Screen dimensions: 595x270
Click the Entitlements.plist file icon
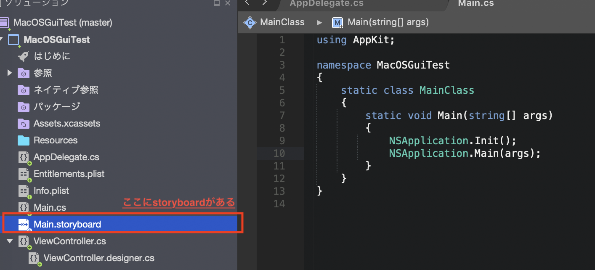tap(24, 174)
